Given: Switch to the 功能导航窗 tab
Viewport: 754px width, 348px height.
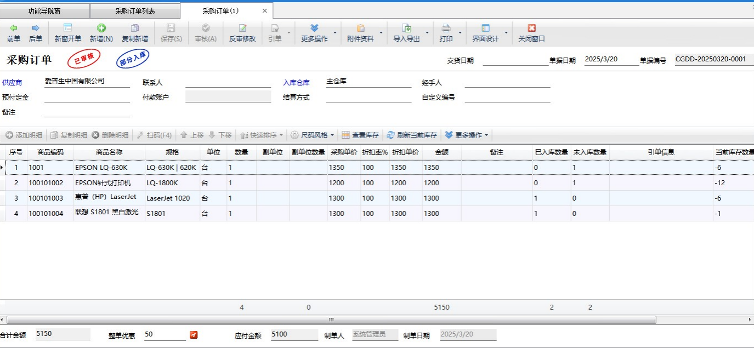Looking at the screenshot, I should (x=44, y=11).
